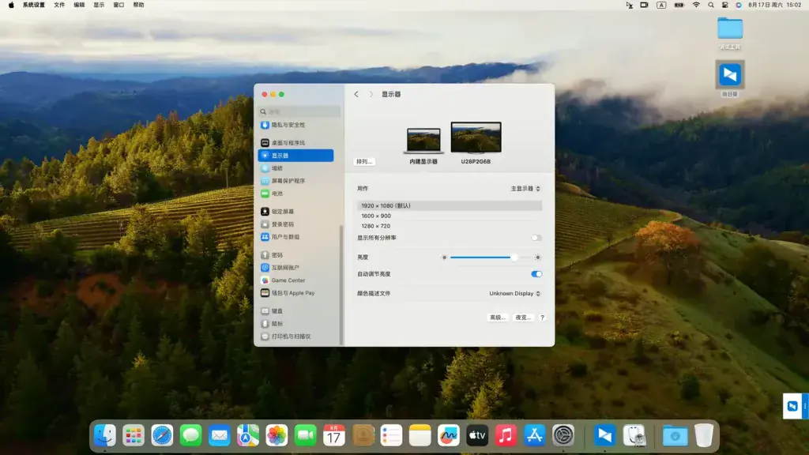This screenshot has width=809, height=455.
Task: Select the U28P2G6B display thumbnail
Action: pos(476,137)
